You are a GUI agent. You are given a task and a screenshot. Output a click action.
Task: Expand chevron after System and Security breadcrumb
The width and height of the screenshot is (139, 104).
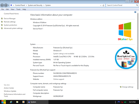click(x=44, y=5)
